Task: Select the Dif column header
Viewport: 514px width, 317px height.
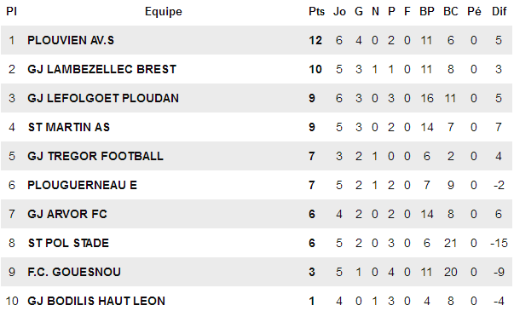Action: pyautogui.click(x=500, y=11)
